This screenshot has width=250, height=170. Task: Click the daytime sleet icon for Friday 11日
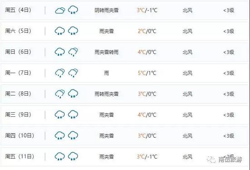[x=60, y=156]
